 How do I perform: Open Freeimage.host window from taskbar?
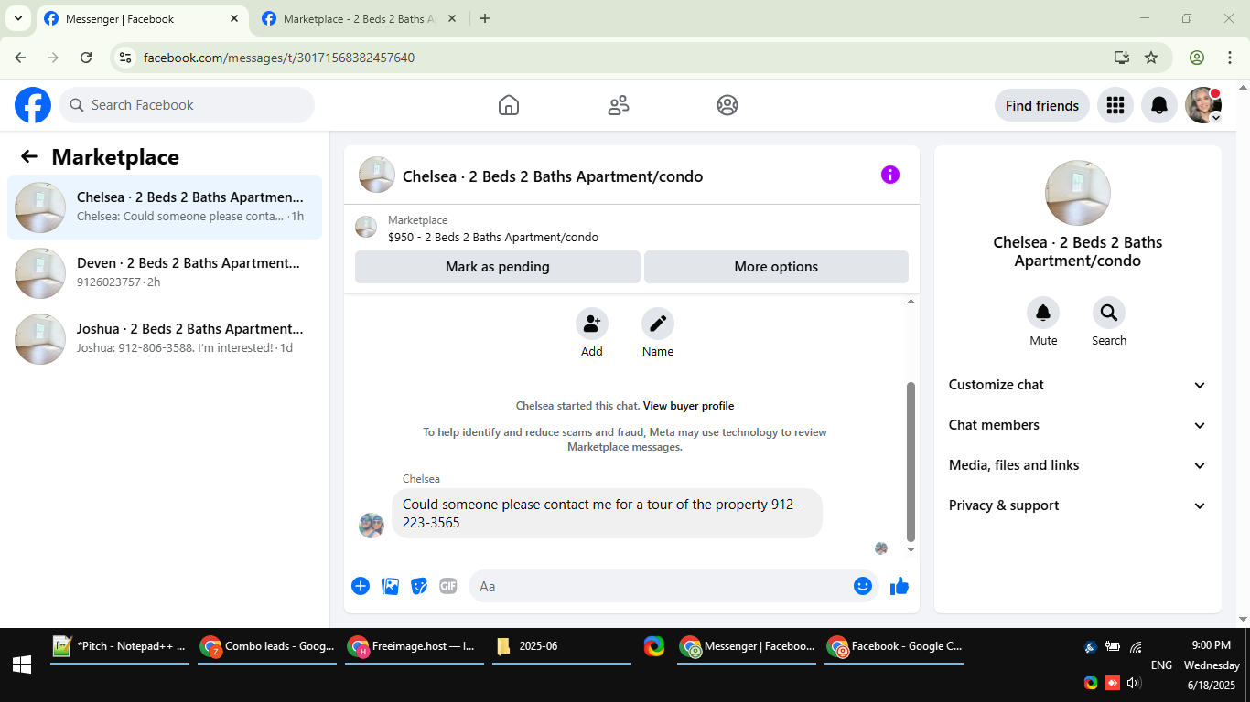click(415, 646)
